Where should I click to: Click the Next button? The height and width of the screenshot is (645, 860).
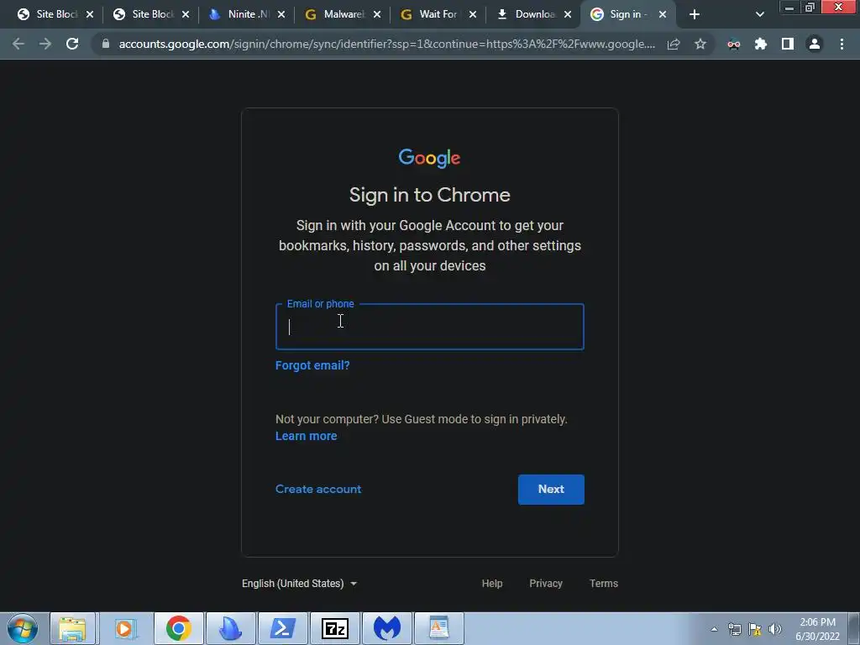pos(551,490)
